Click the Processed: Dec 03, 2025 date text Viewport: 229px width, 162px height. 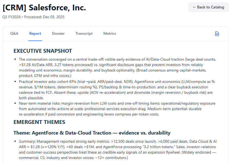pos(44,17)
